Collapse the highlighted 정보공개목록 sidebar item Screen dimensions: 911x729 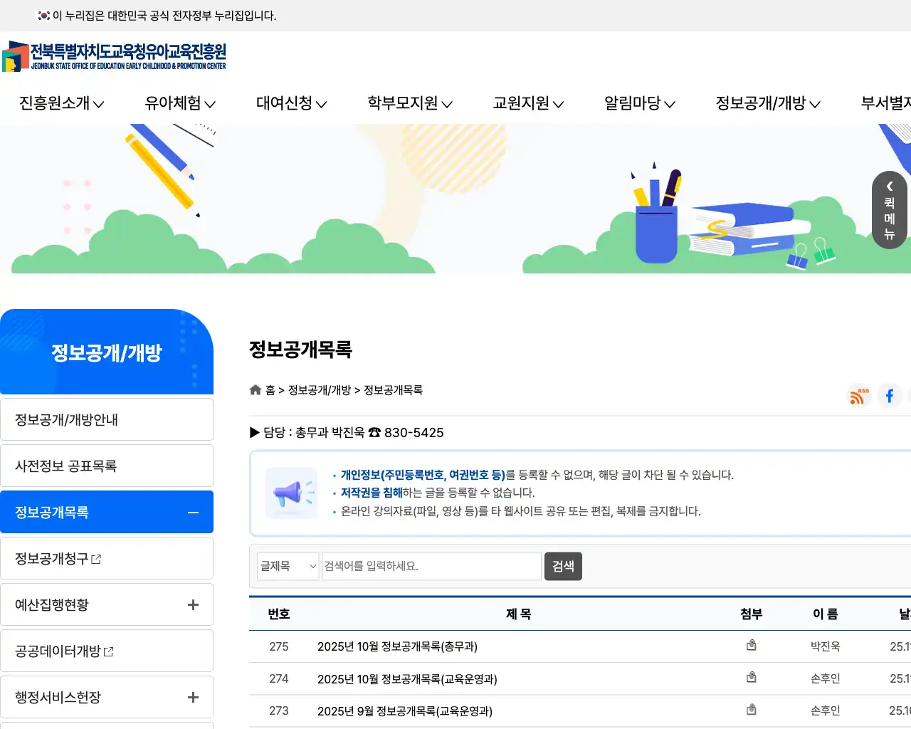click(192, 512)
